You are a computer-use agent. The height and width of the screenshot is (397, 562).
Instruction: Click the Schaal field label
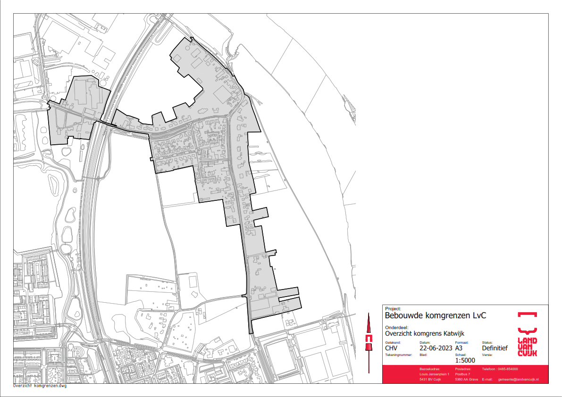[460, 354]
